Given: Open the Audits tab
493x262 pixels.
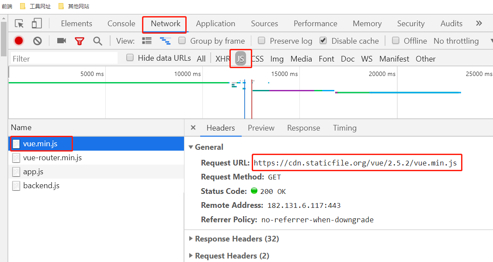Looking at the screenshot, I should pos(451,24).
